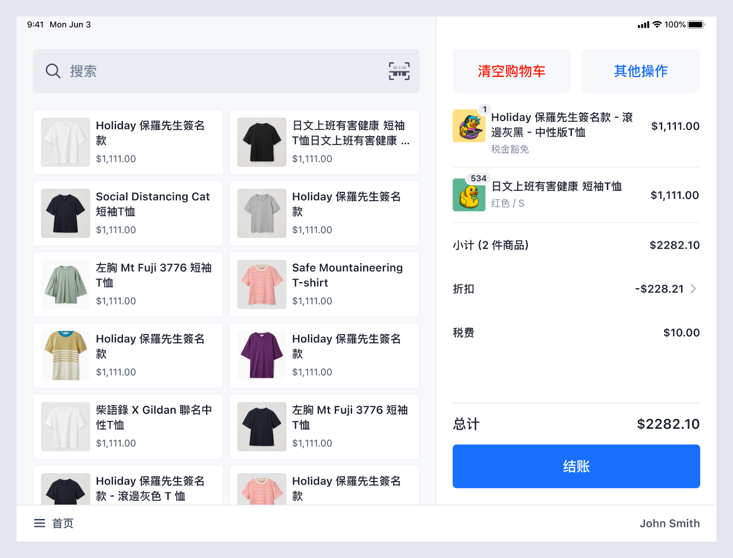This screenshot has width=733, height=558.
Task: Click the search magnifier icon
Action: pos(53,71)
